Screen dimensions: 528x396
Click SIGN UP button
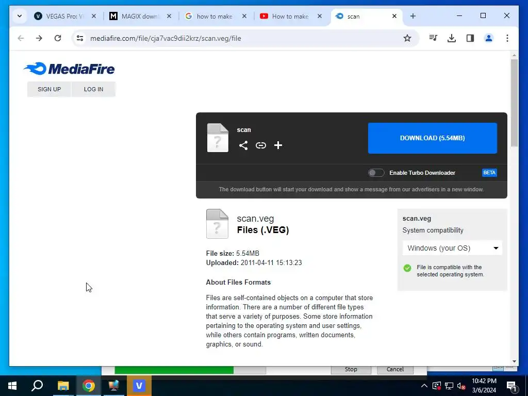pos(49,89)
